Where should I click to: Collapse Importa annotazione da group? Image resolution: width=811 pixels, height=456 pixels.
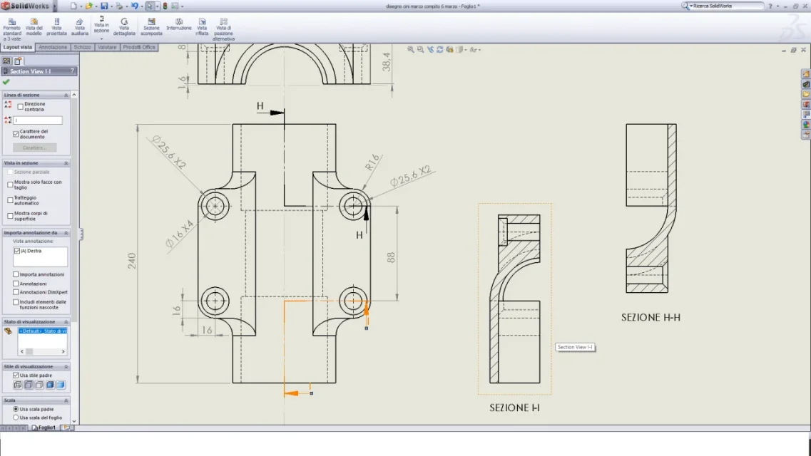[x=66, y=233]
